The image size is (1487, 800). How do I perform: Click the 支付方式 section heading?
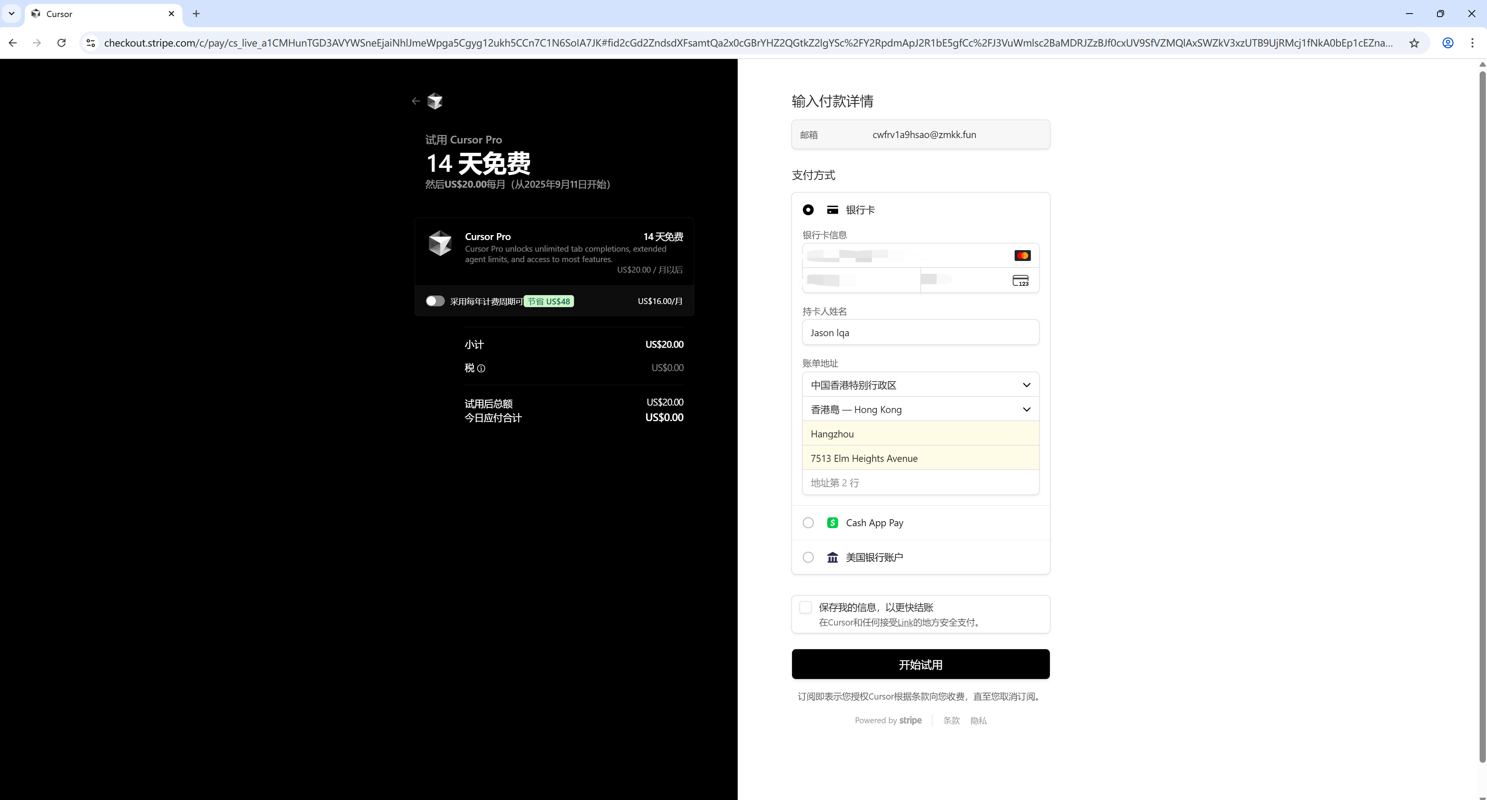tap(813, 175)
